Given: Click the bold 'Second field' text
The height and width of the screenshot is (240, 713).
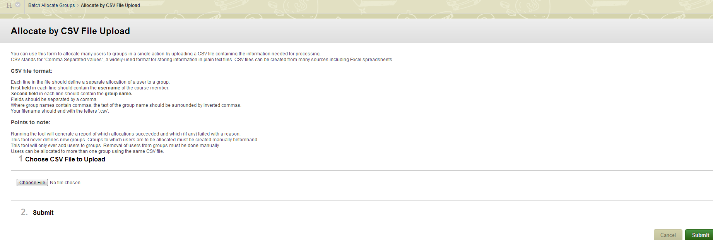Looking at the screenshot, I should point(24,94).
